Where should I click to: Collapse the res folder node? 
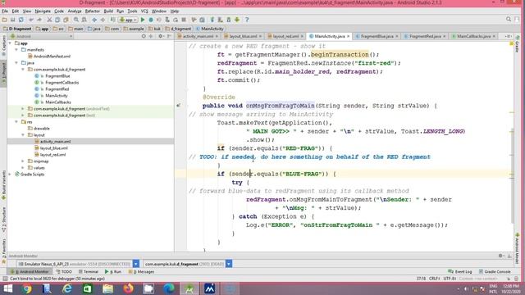tap(16, 122)
